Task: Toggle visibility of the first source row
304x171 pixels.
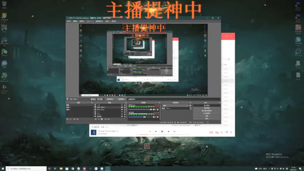Action: pos(122,105)
